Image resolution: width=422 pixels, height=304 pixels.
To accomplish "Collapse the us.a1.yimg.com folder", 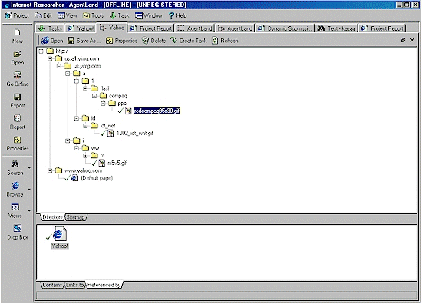I will pyautogui.click(x=50, y=58).
